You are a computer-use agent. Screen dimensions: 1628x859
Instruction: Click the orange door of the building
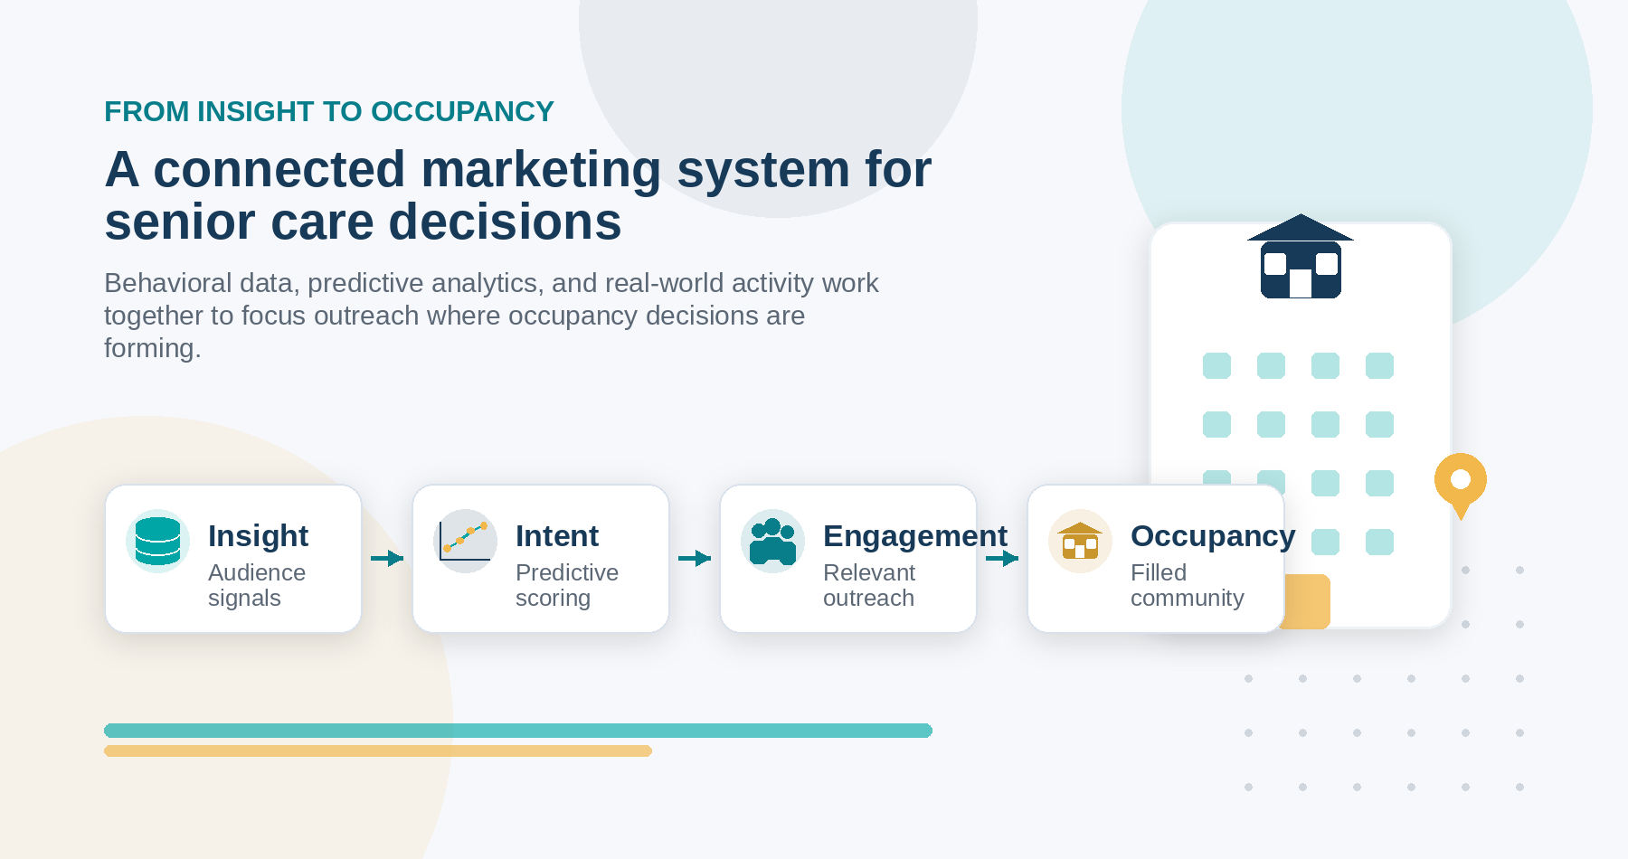tap(1307, 601)
